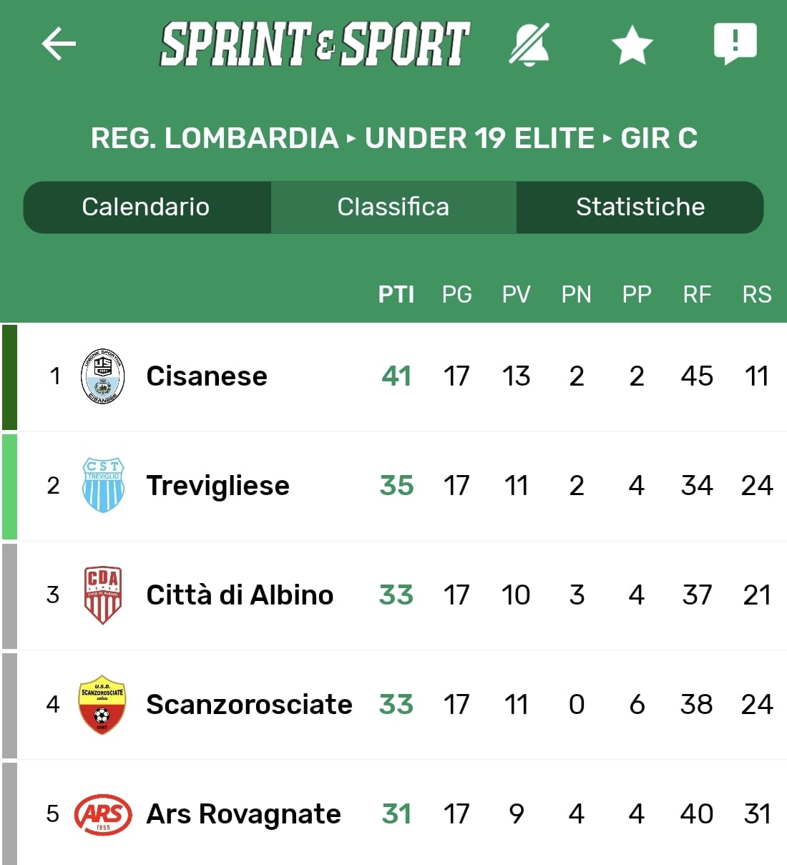
Task: Sort by PTI column header
Action: click(x=396, y=294)
